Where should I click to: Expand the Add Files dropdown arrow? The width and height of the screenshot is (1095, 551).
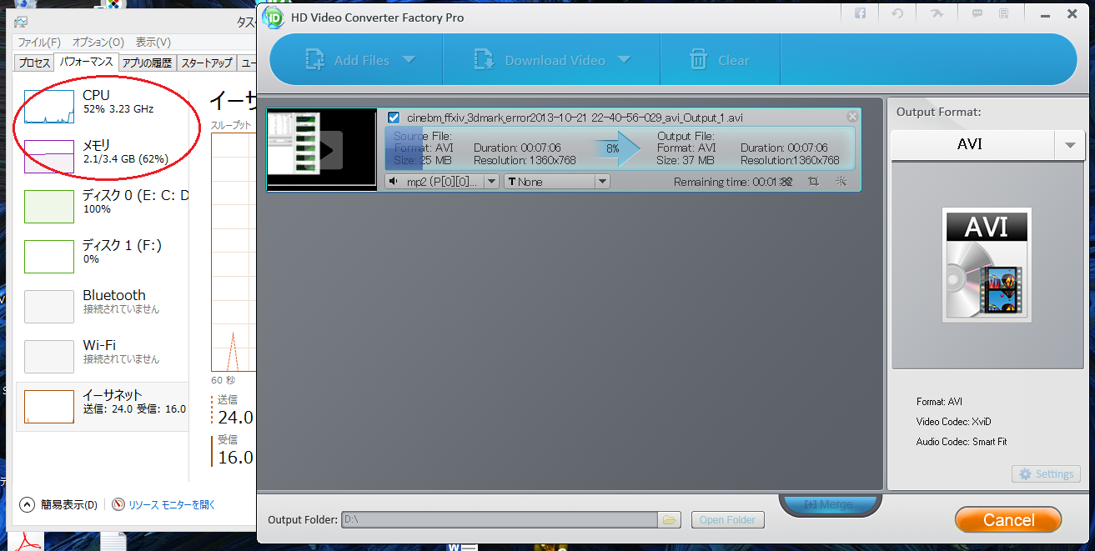click(409, 59)
